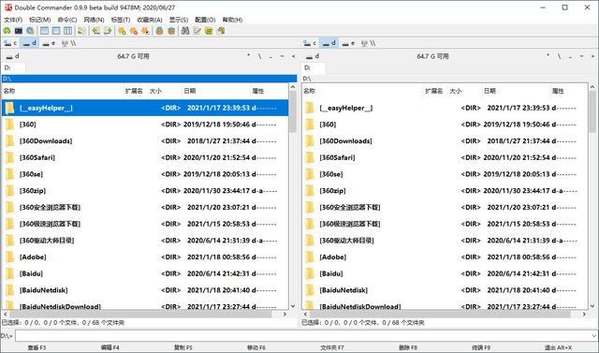Click left panel vertical scrollbar thumb
This screenshot has width=599, height=353.
293,111
